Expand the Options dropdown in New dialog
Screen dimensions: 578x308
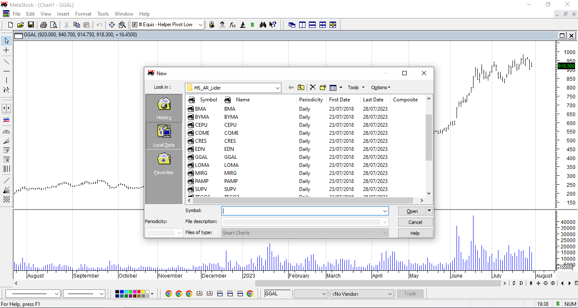(x=380, y=87)
